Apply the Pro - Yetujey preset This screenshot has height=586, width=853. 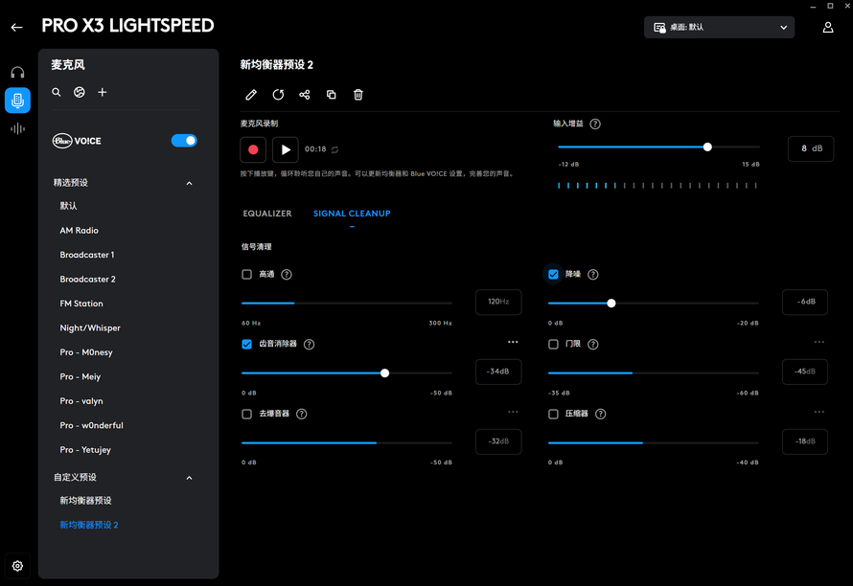point(85,450)
